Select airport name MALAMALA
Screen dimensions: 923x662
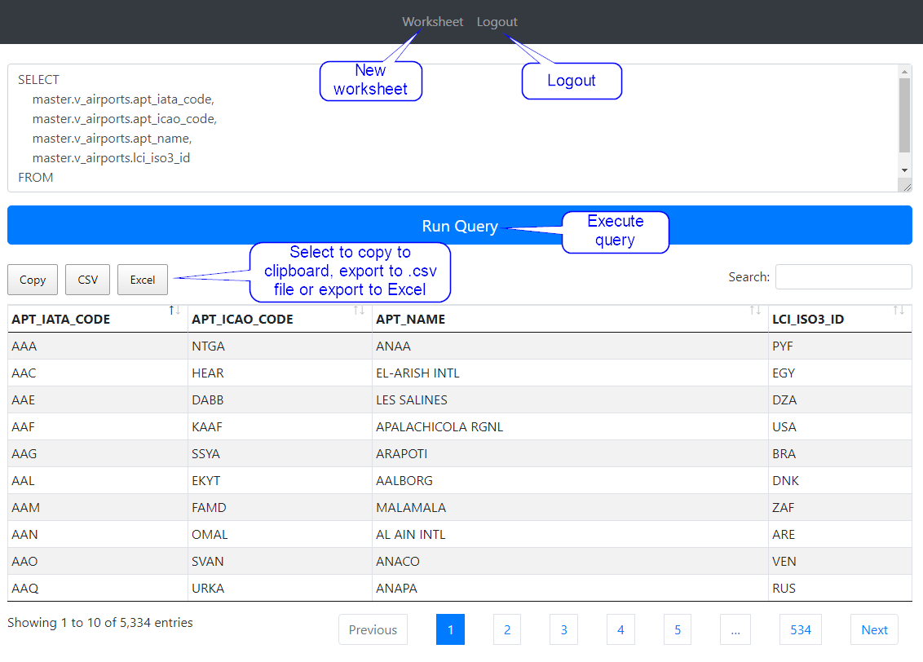tap(570, 507)
